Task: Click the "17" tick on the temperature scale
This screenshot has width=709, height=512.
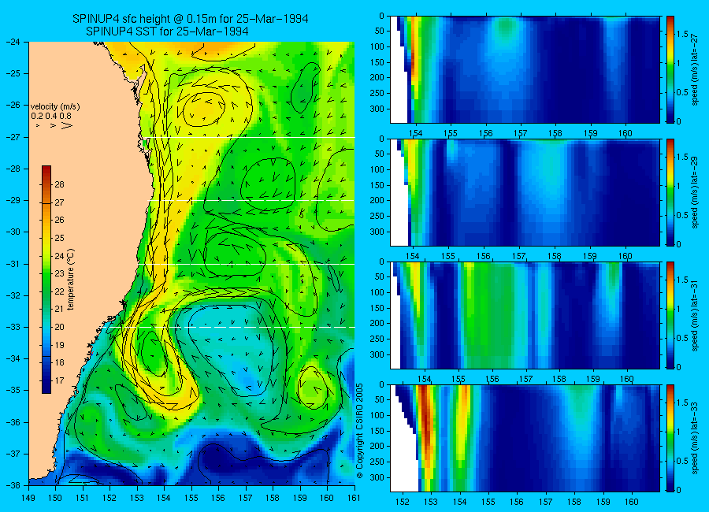Action: coord(60,380)
